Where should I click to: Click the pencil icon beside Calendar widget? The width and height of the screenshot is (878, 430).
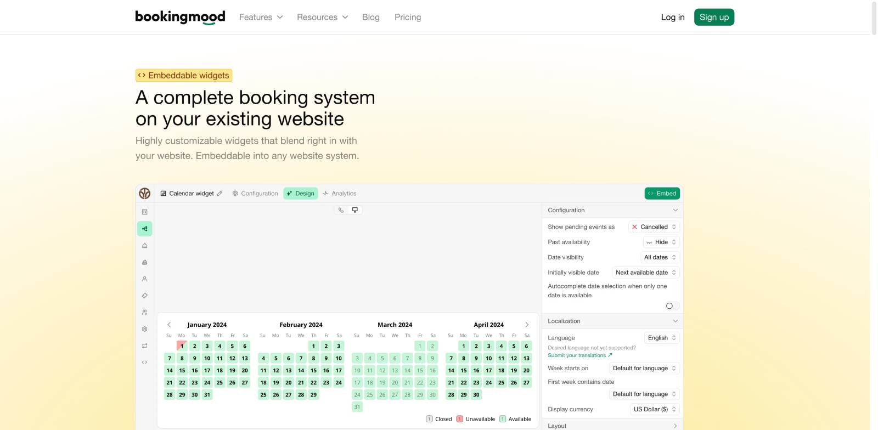pos(220,194)
